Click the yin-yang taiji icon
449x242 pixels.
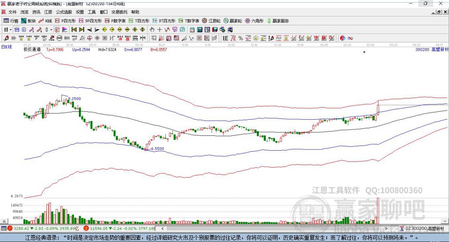click(342, 38)
